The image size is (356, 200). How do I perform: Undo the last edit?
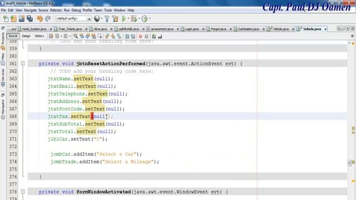coord(40,18)
